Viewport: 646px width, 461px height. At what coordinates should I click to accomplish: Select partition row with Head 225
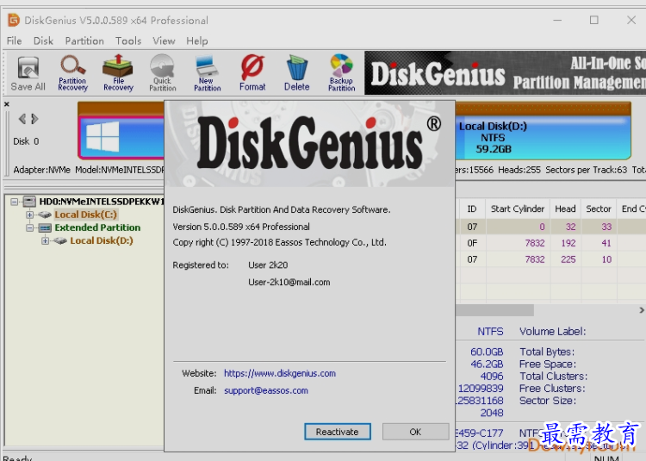click(x=550, y=259)
